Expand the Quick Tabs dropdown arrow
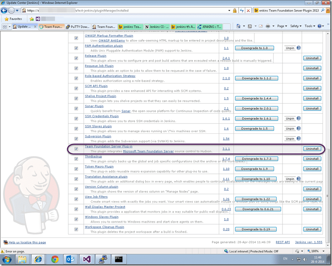Screen dimensions: 332x266 click(x=9, y=27)
